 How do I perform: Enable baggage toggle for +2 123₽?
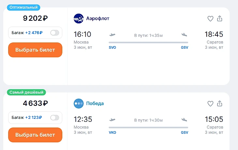point(54,118)
